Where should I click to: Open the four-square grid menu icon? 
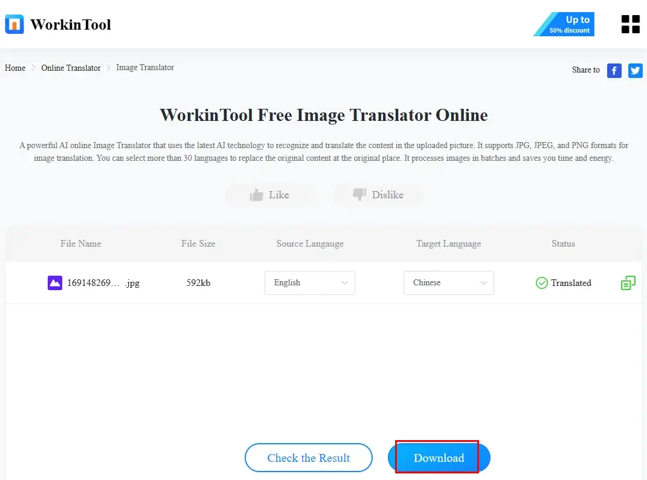(630, 24)
